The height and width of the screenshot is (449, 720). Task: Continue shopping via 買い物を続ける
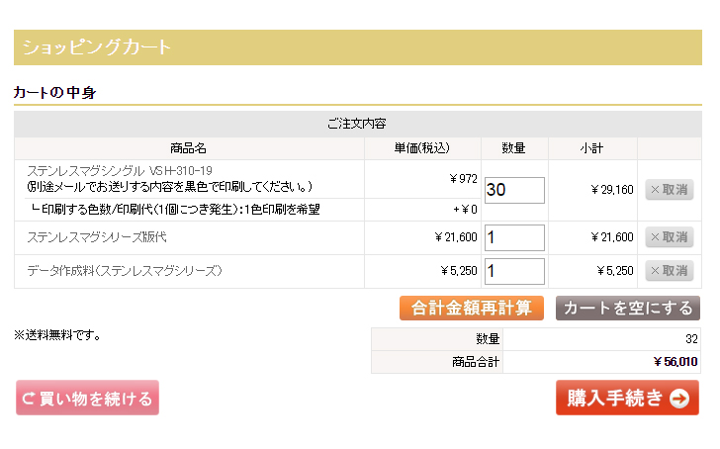point(87,399)
